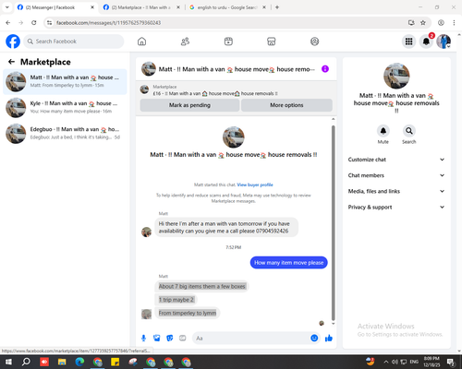The width and height of the screenshot is (462, 369).
Task: Open the emoji picker in message box
Action: [314, 339]
